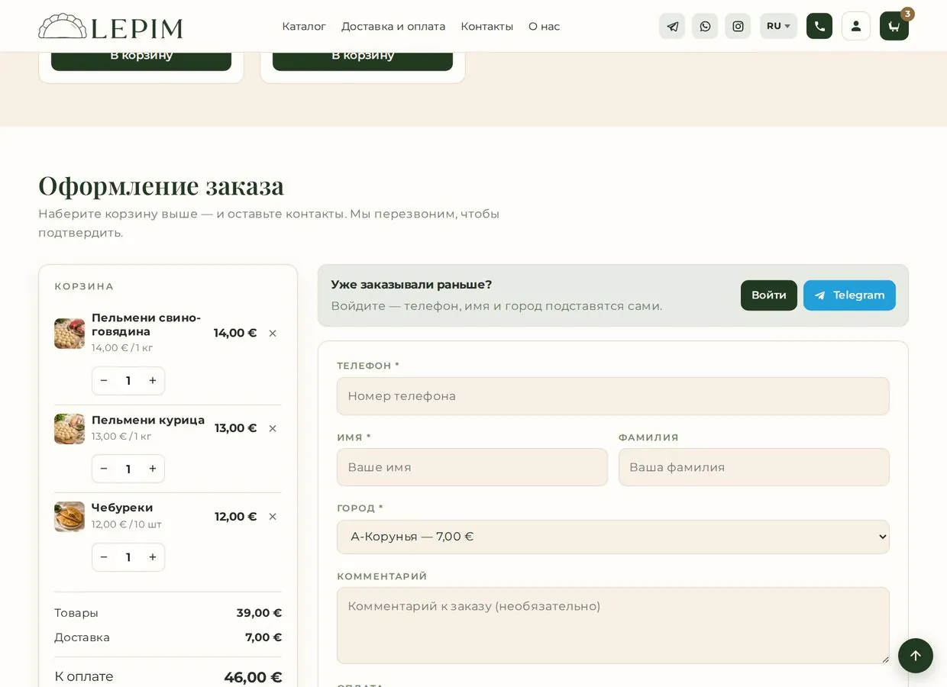Click the Войти login button
This screenshot has height=687, width=947.
coord(769,295)
